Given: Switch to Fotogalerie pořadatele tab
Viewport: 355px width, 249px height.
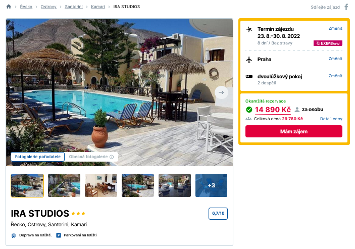Looking at the screenshot, I should point(38,157).
